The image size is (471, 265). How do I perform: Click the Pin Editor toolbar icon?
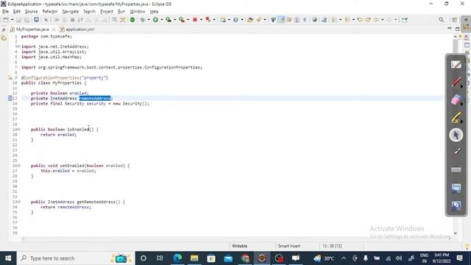(405, 20)
